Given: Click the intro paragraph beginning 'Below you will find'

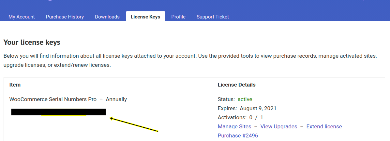Looking at the screenshot, I should pyautogui.click(x=190, y=61).
